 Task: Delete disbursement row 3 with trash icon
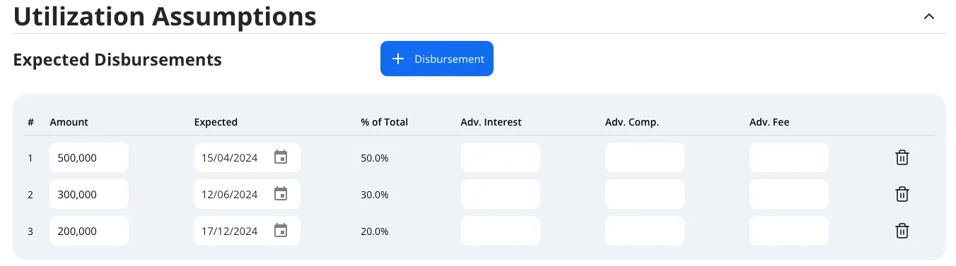point(902,231)
